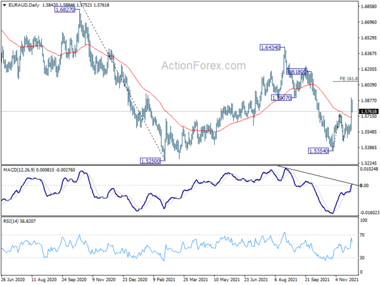Click the RSI oversold level 30
380x285 pixels.
362,258
